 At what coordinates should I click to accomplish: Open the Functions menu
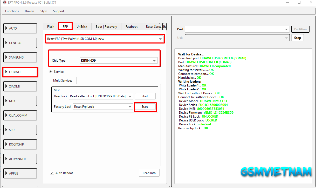[12, 11]
